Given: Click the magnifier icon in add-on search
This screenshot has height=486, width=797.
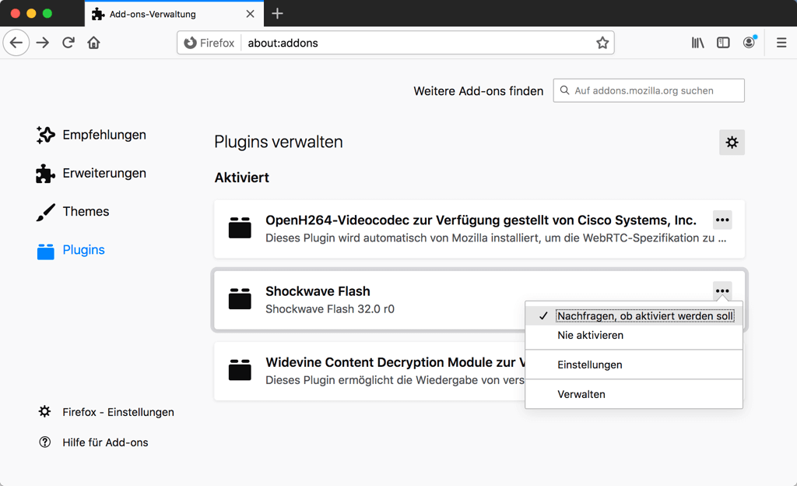Looking at the screenshot, I should [564, 90].
